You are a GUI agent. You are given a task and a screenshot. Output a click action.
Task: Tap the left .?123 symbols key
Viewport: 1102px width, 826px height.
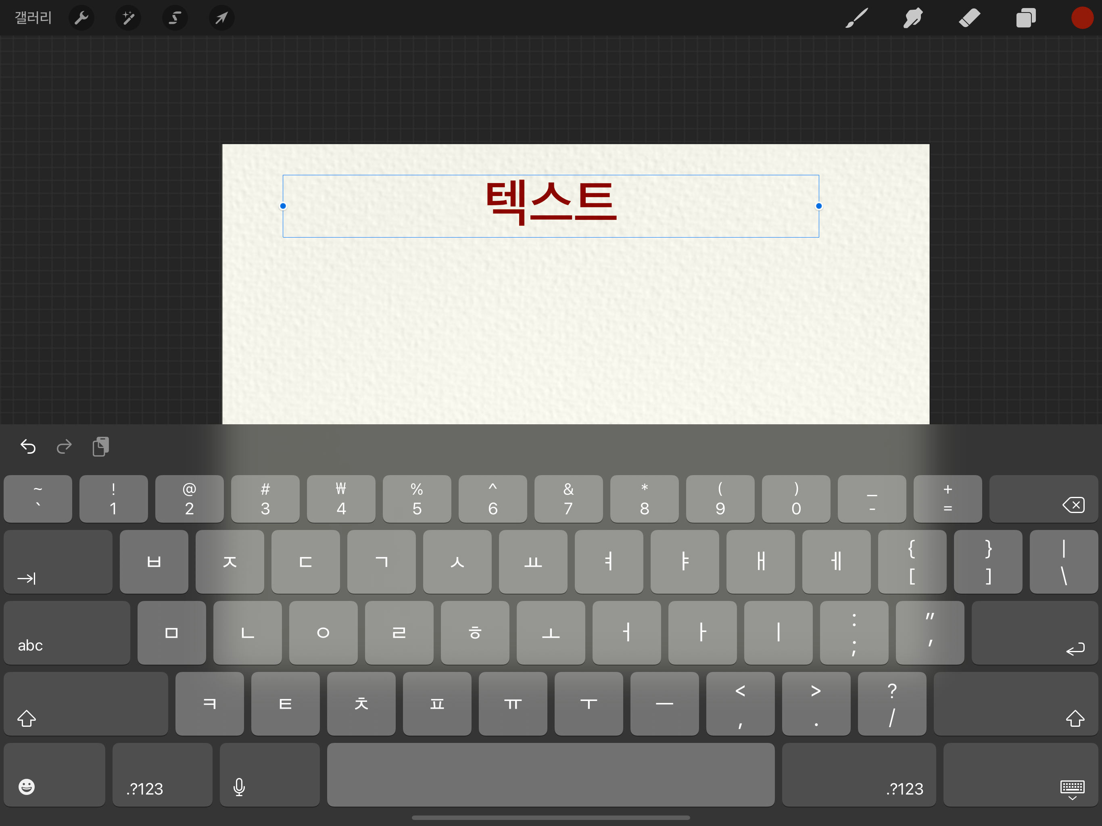tap(163, 775)
